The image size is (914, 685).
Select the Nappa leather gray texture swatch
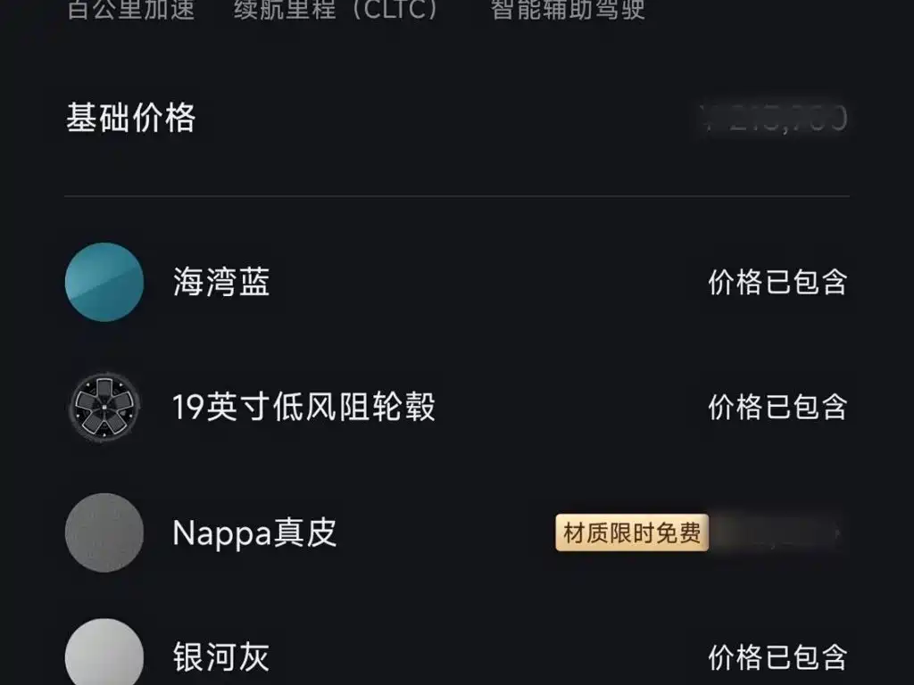(x=104, y=532)
